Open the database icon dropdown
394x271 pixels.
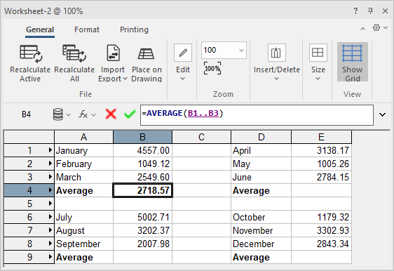click(61, 114)
